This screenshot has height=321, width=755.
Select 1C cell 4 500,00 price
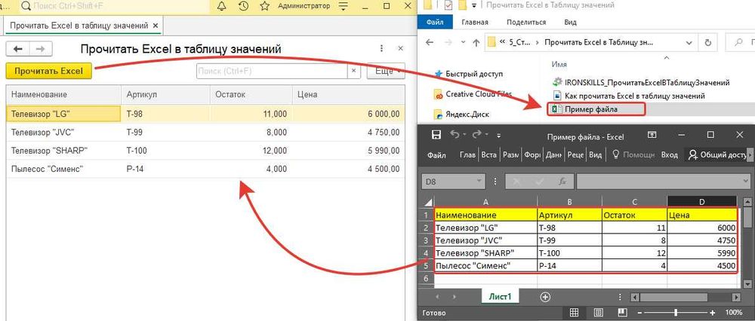pyautogui.click(x=348, y=169)
